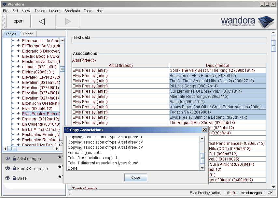Click the dialog log's scroll down arrow
This screenshot has height=198, width=278.
[202, 168]
